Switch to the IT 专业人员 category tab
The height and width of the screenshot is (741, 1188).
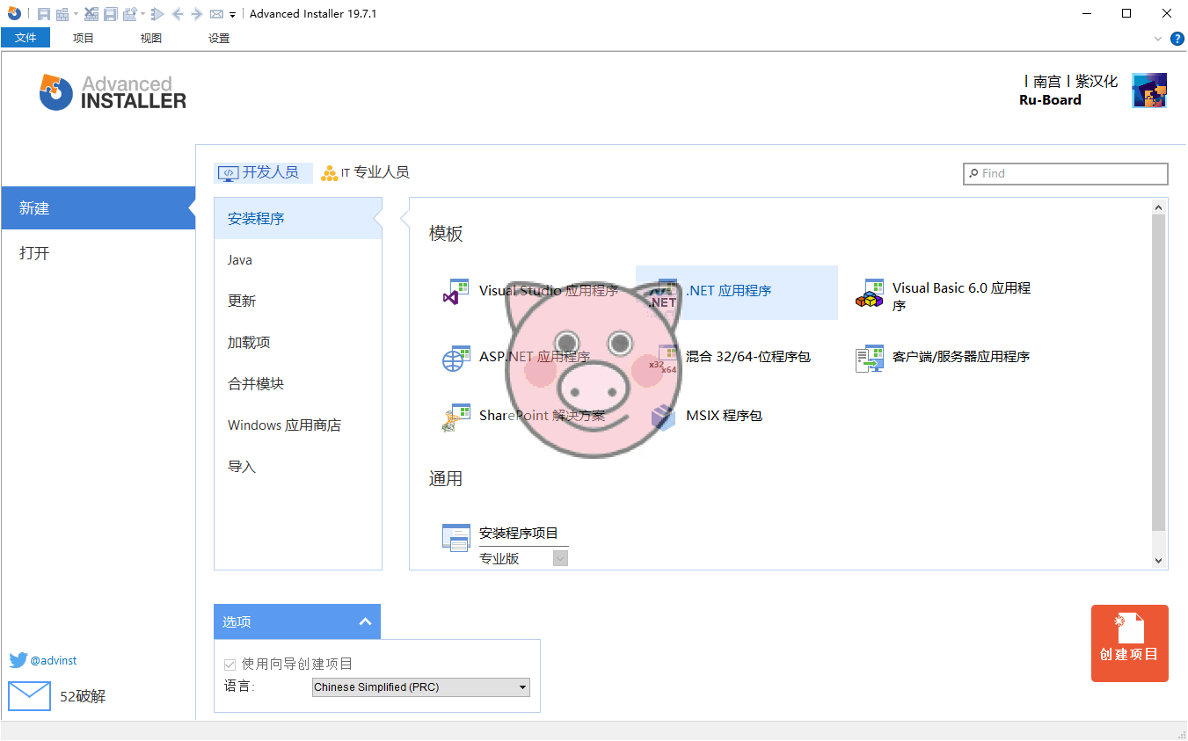click(365, 172)
